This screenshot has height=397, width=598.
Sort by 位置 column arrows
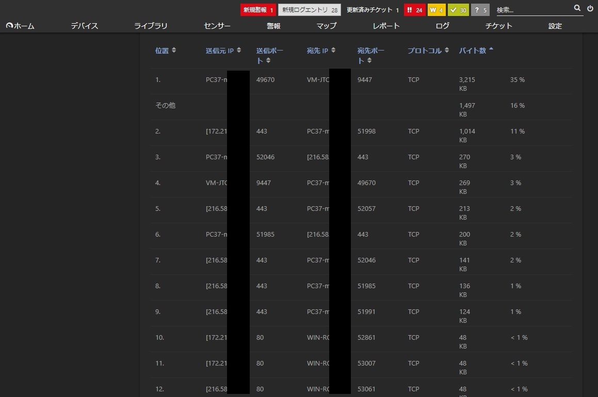coord(174,50)
